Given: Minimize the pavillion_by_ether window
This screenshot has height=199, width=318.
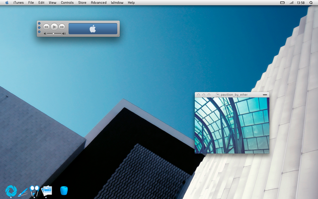Looking at the screenshot, I should pos(204,95).
